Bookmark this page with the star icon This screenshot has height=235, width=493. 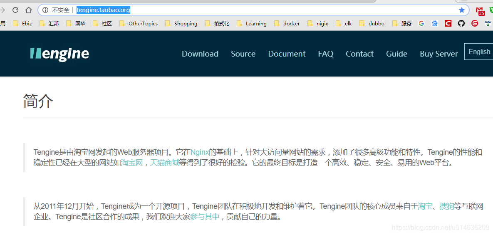[x=461, y=10]
